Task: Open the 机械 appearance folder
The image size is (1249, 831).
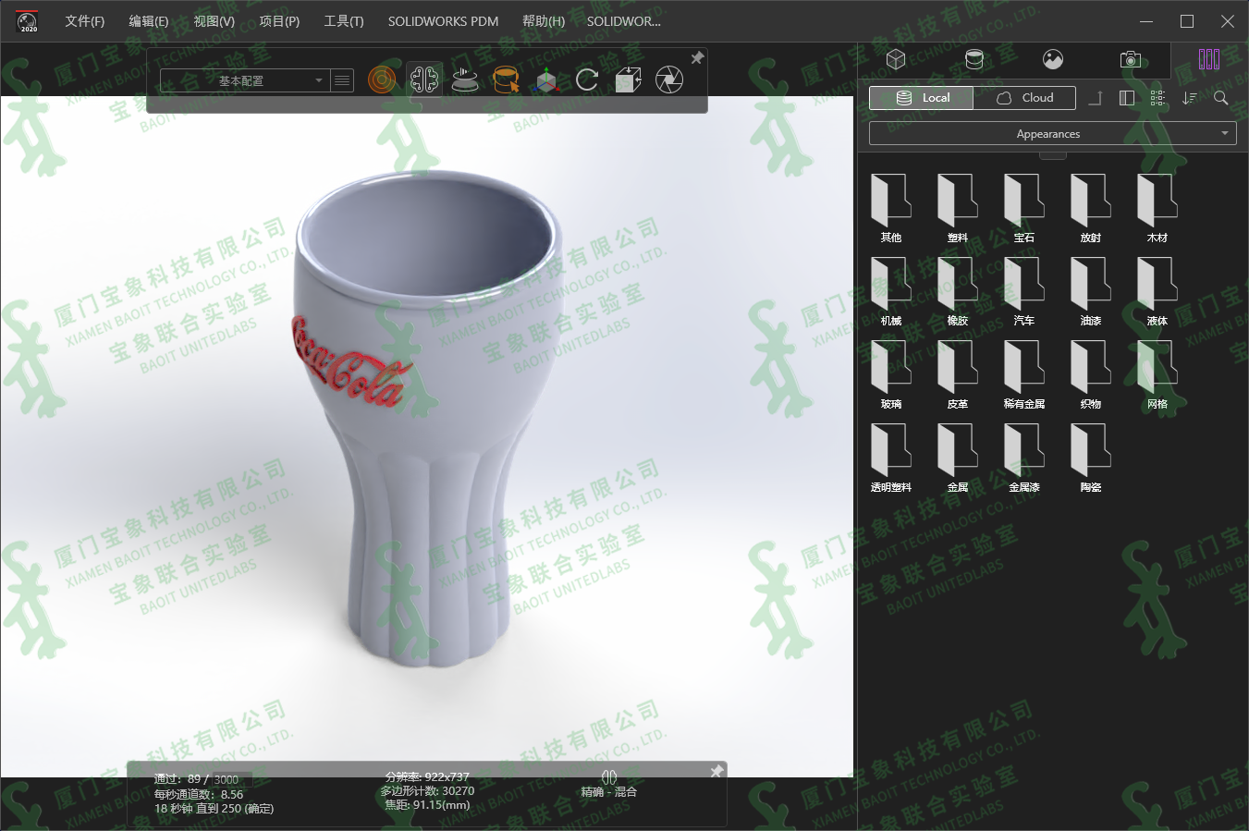Action: click(891, 291)
